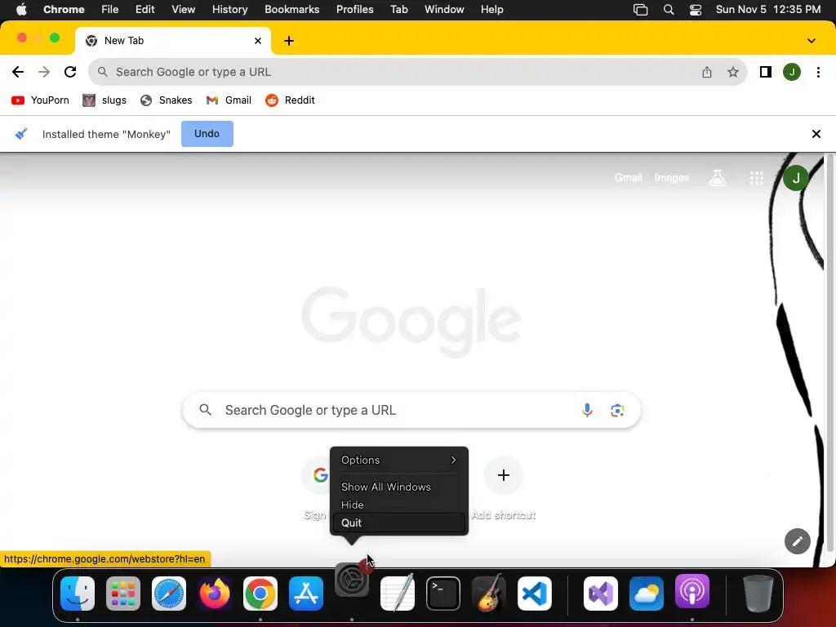This screenshot has width=836, height=627.
Task: Open the Gmail bookmark in bookmarks bar
Action: coord(229,100)
